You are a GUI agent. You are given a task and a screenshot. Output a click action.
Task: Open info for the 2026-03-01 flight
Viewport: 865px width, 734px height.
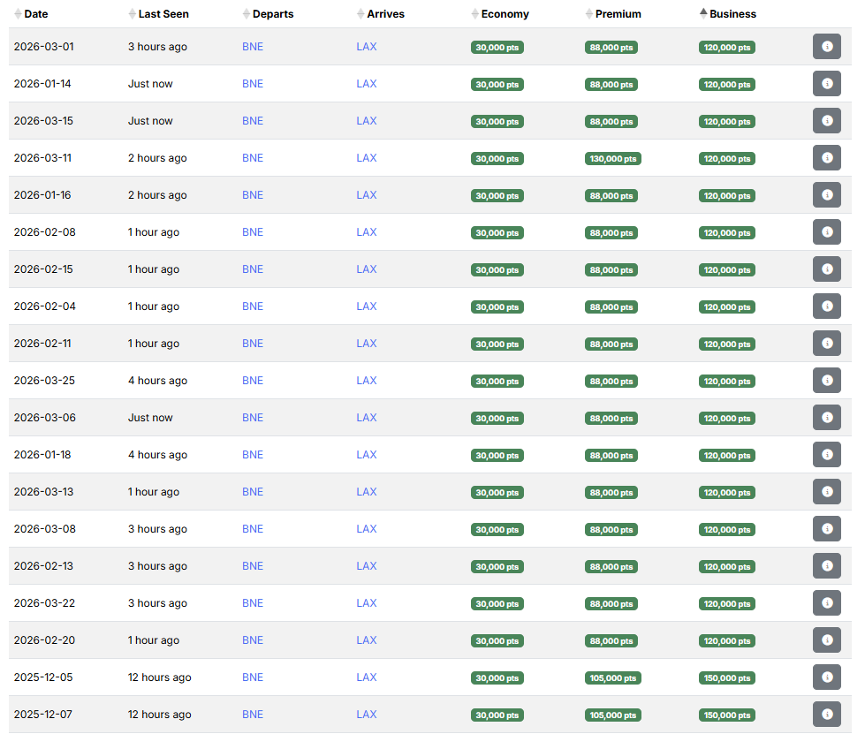tap(826, 47)
